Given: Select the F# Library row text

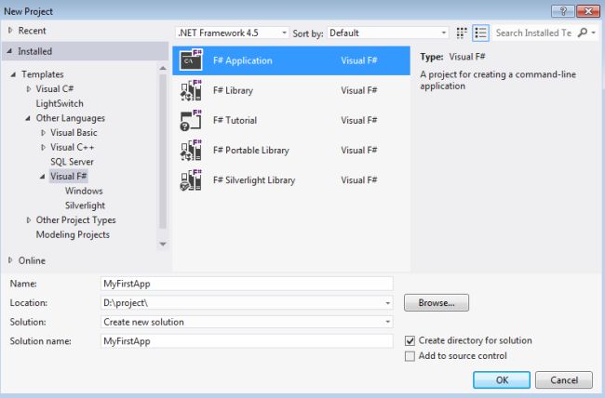Looking at the screenshot, I should click(x=233, y=90).
